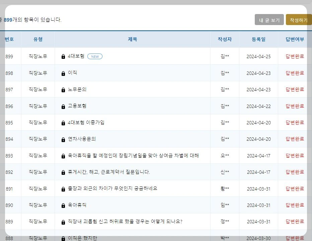Click the lock icon beside 연차사용문의
The height and width of the screenshot is (241, 312).
(x=63, y=139)
